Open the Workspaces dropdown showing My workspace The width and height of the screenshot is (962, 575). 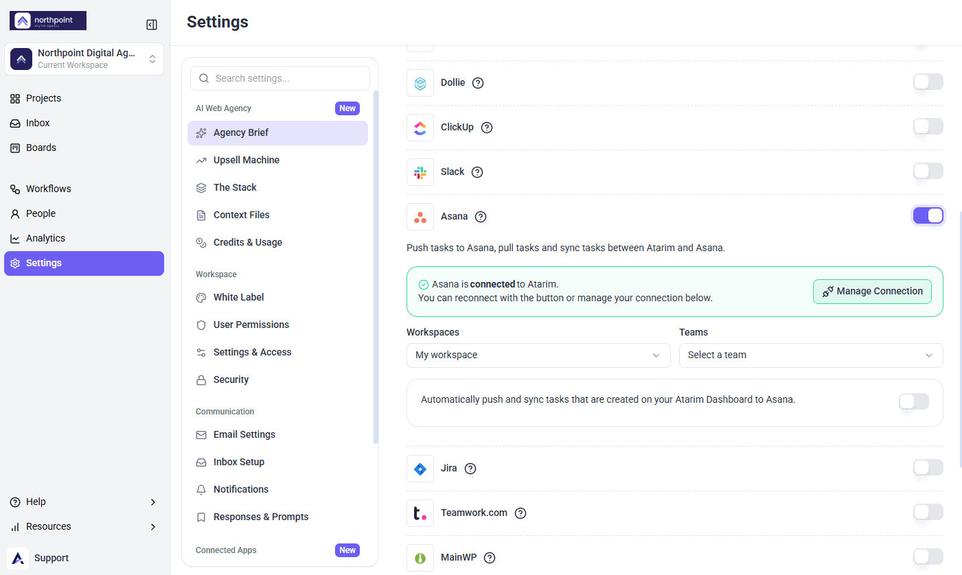click(538, 355)
